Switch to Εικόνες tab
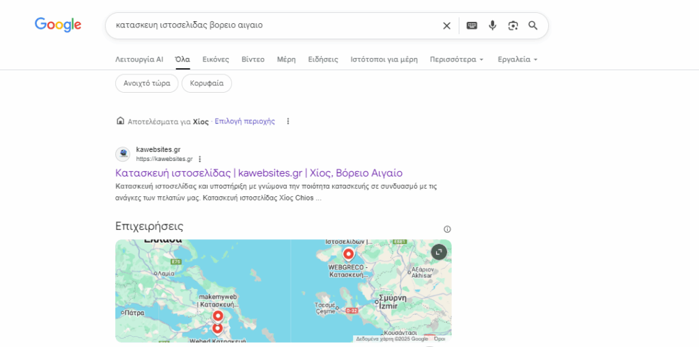The width and height of the screenshot is (699, 347). 216,59
